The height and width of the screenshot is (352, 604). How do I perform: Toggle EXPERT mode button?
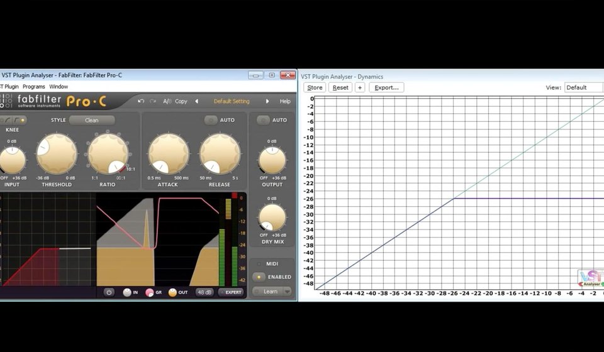(231, 292)
